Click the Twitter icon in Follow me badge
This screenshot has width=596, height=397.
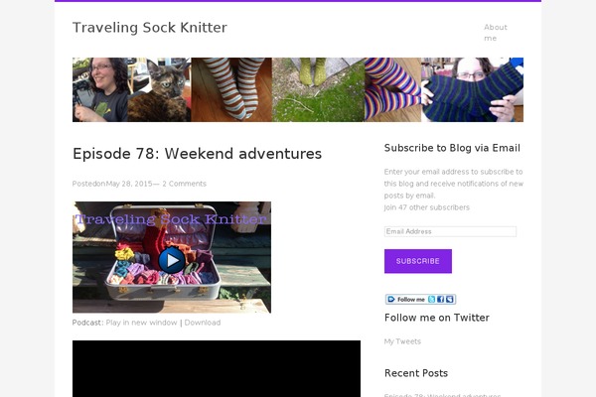(x=431, y=300)
